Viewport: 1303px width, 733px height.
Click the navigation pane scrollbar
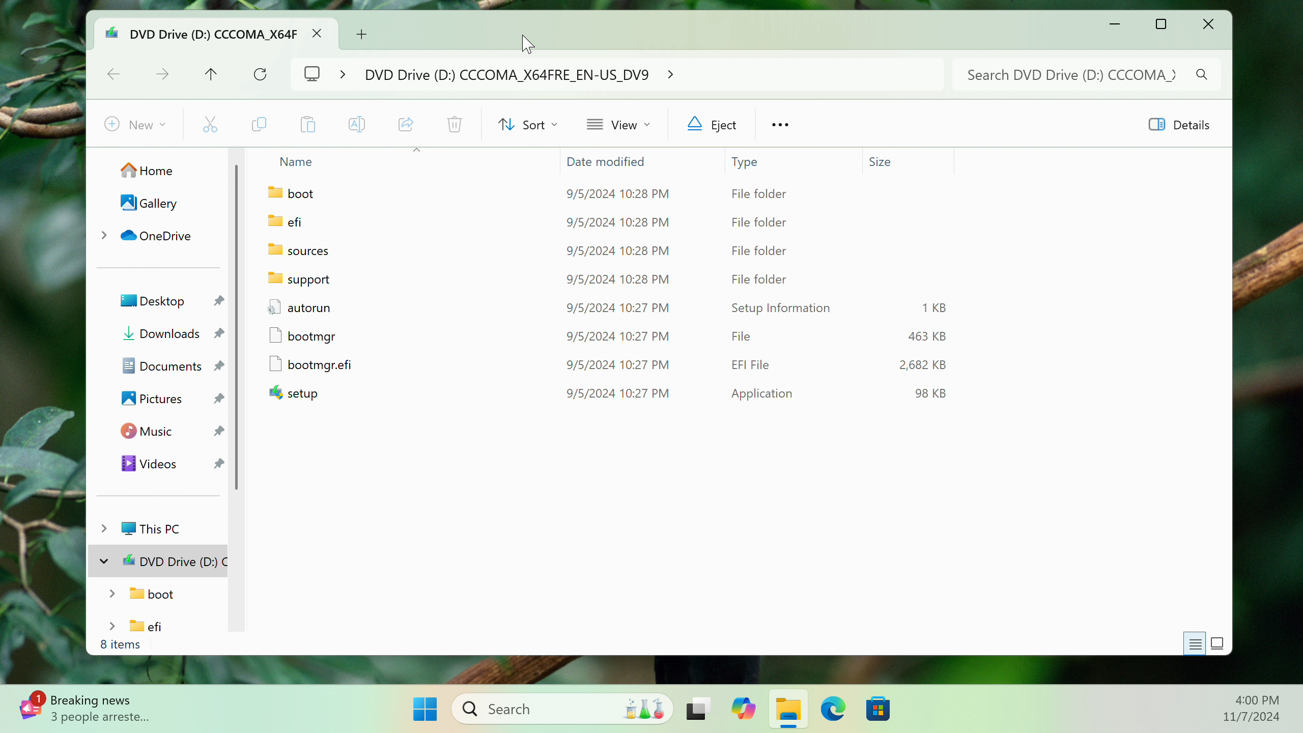(236, 327)
